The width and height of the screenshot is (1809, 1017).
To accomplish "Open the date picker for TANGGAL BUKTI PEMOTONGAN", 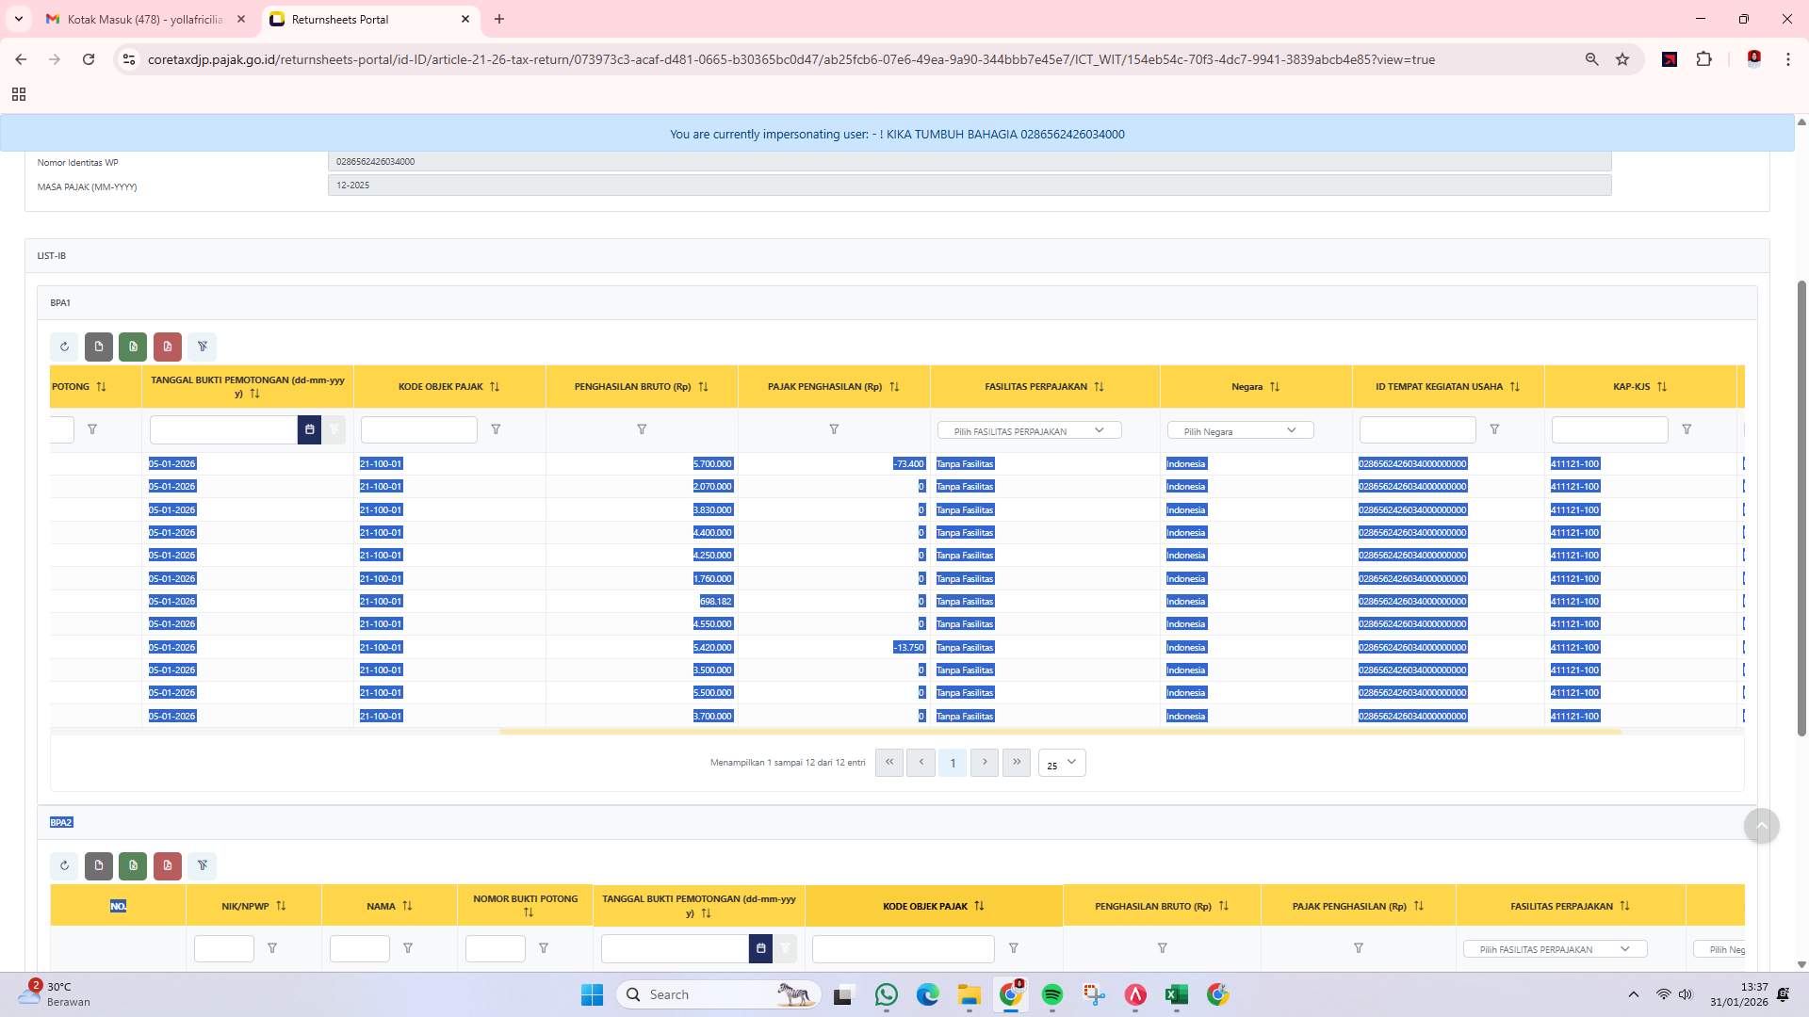I will coord(310,429).
